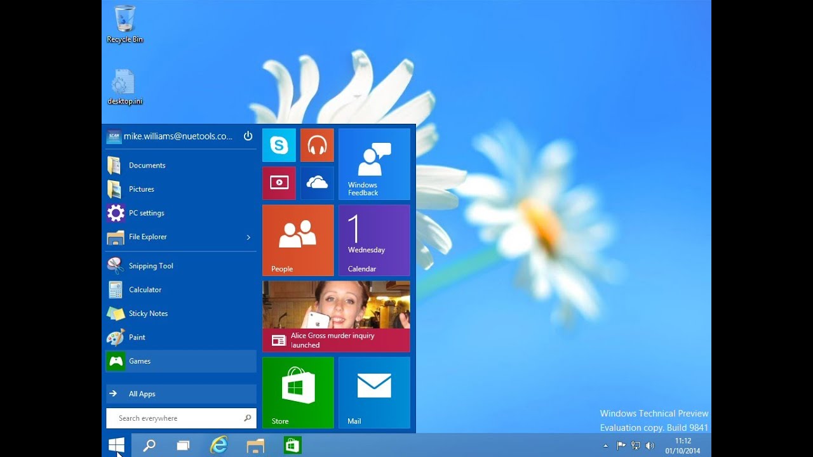The width and height of the screenshot is (813, 457).
Task: Open the OneDrive cloud tile
Action: pos(317,183)
